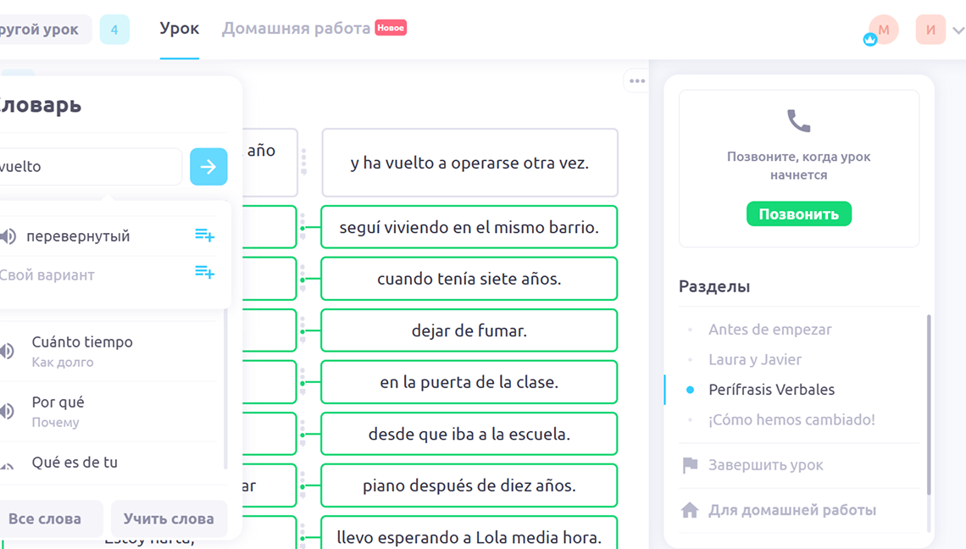
Task: Click the Разделы panel scrollbar
Action: coord(929,403)
